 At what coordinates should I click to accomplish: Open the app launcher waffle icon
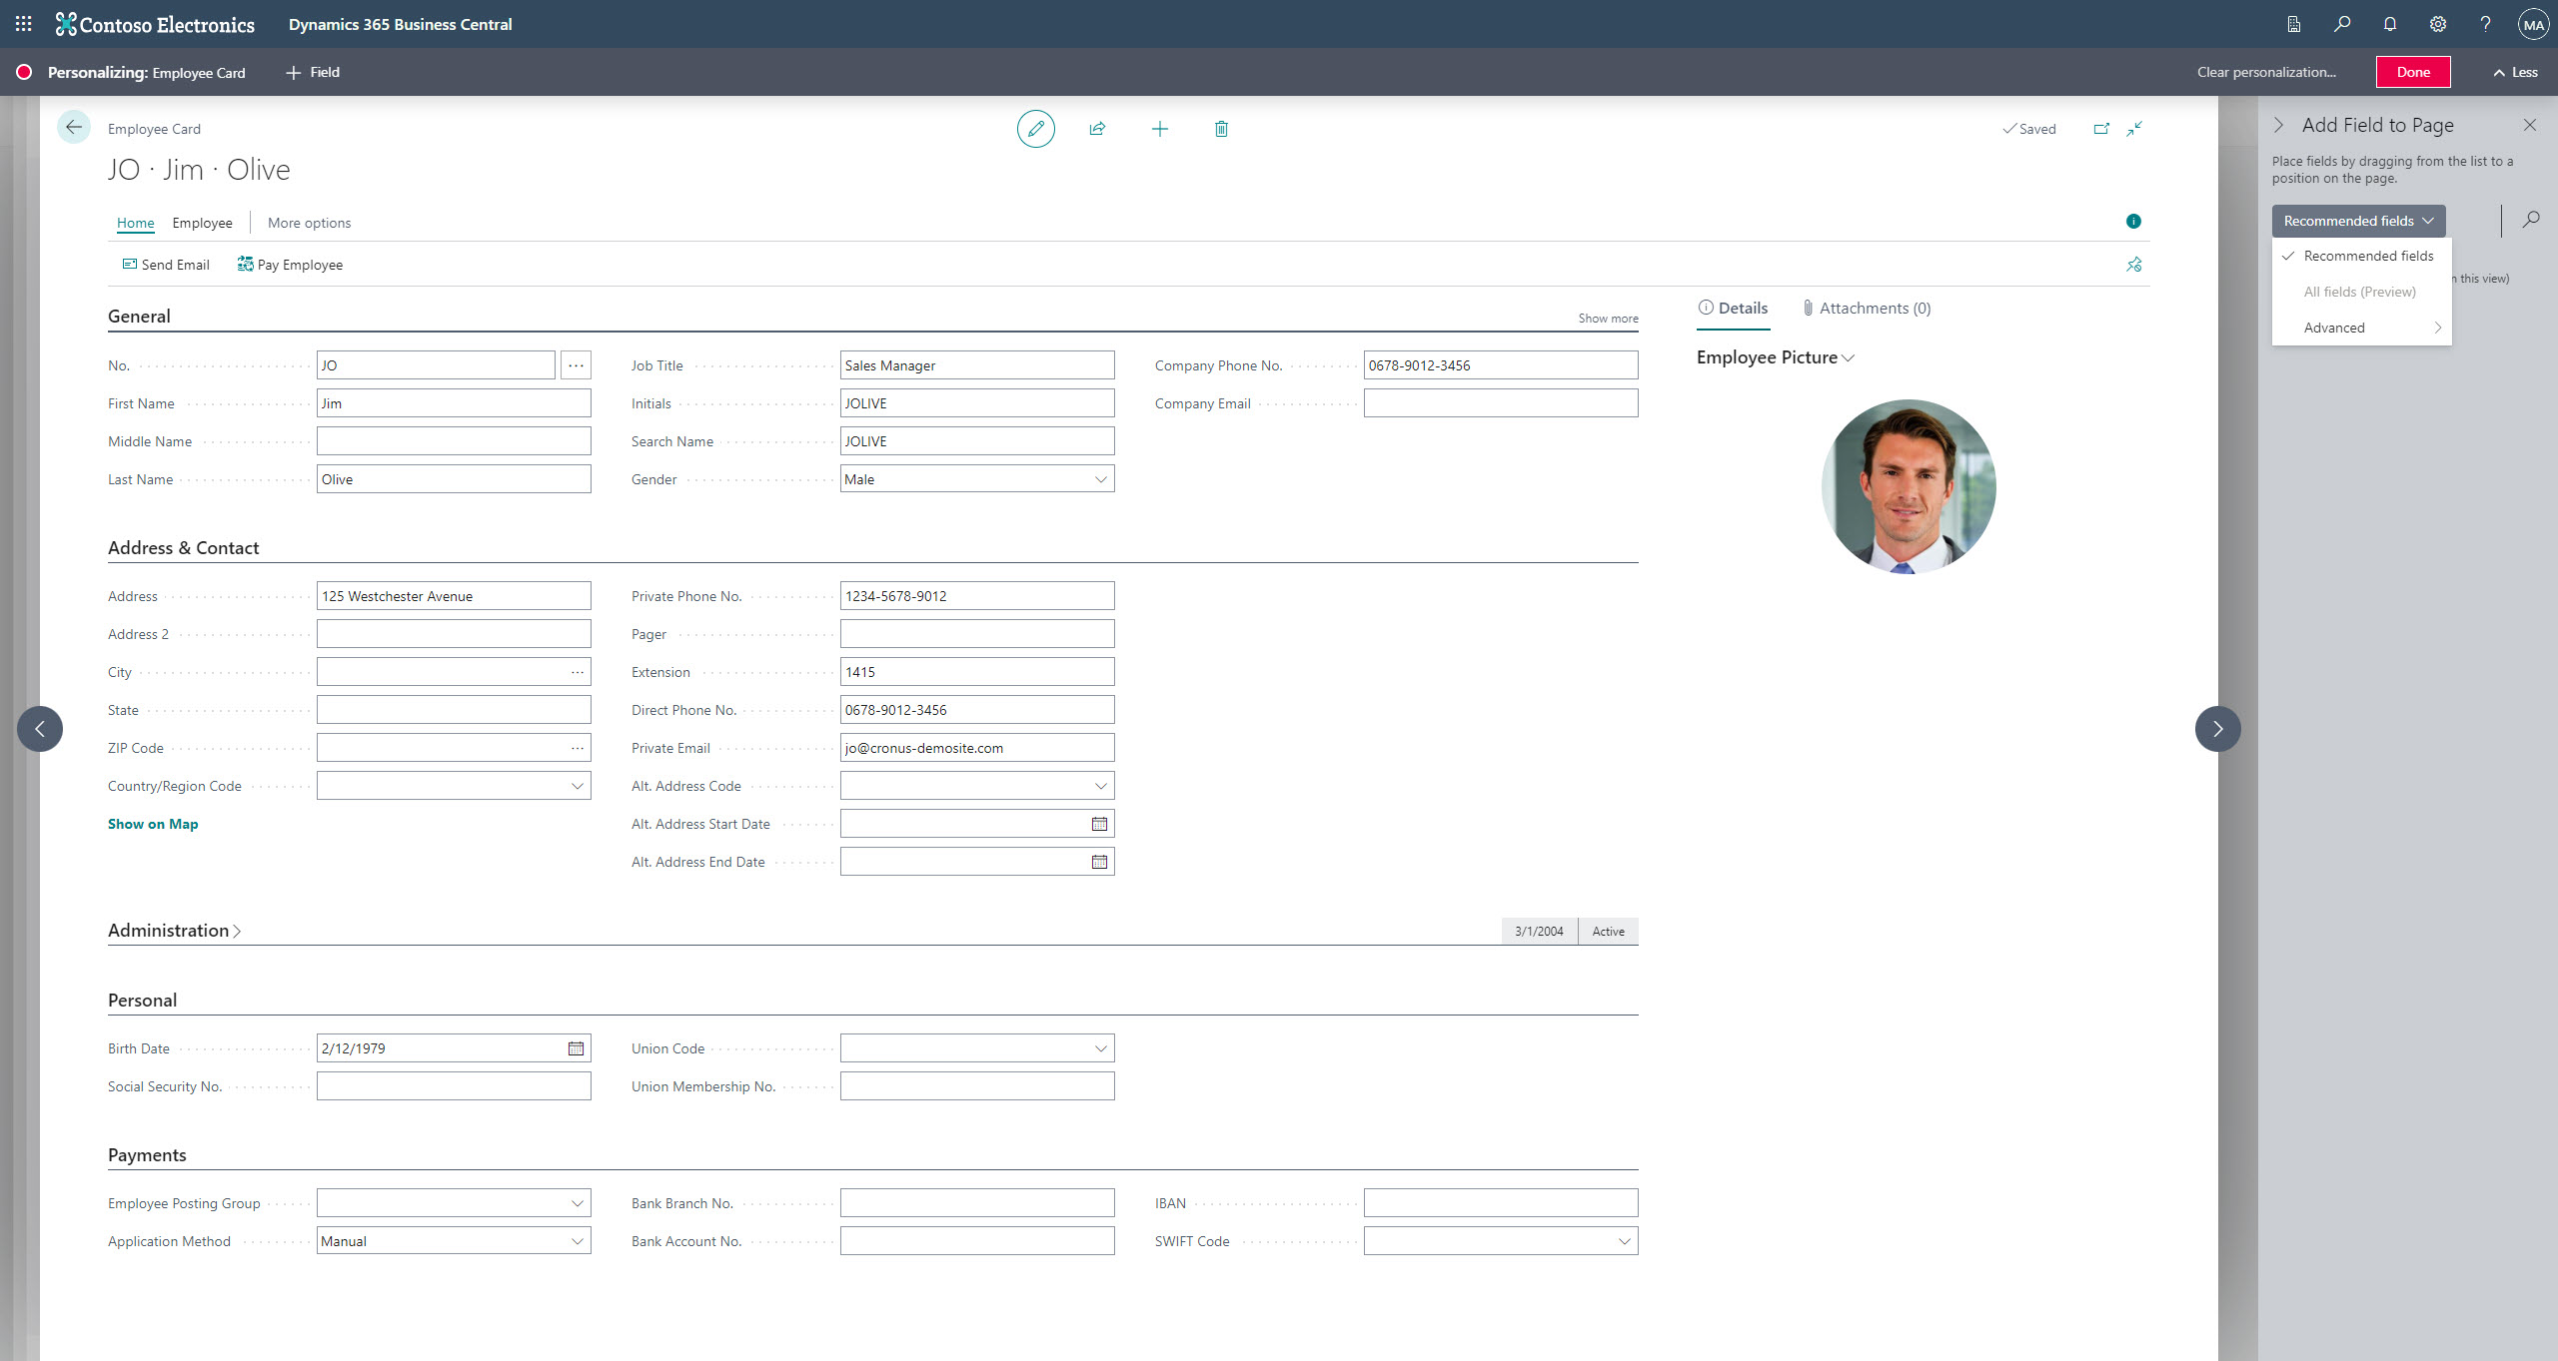(x=24, y=24)
